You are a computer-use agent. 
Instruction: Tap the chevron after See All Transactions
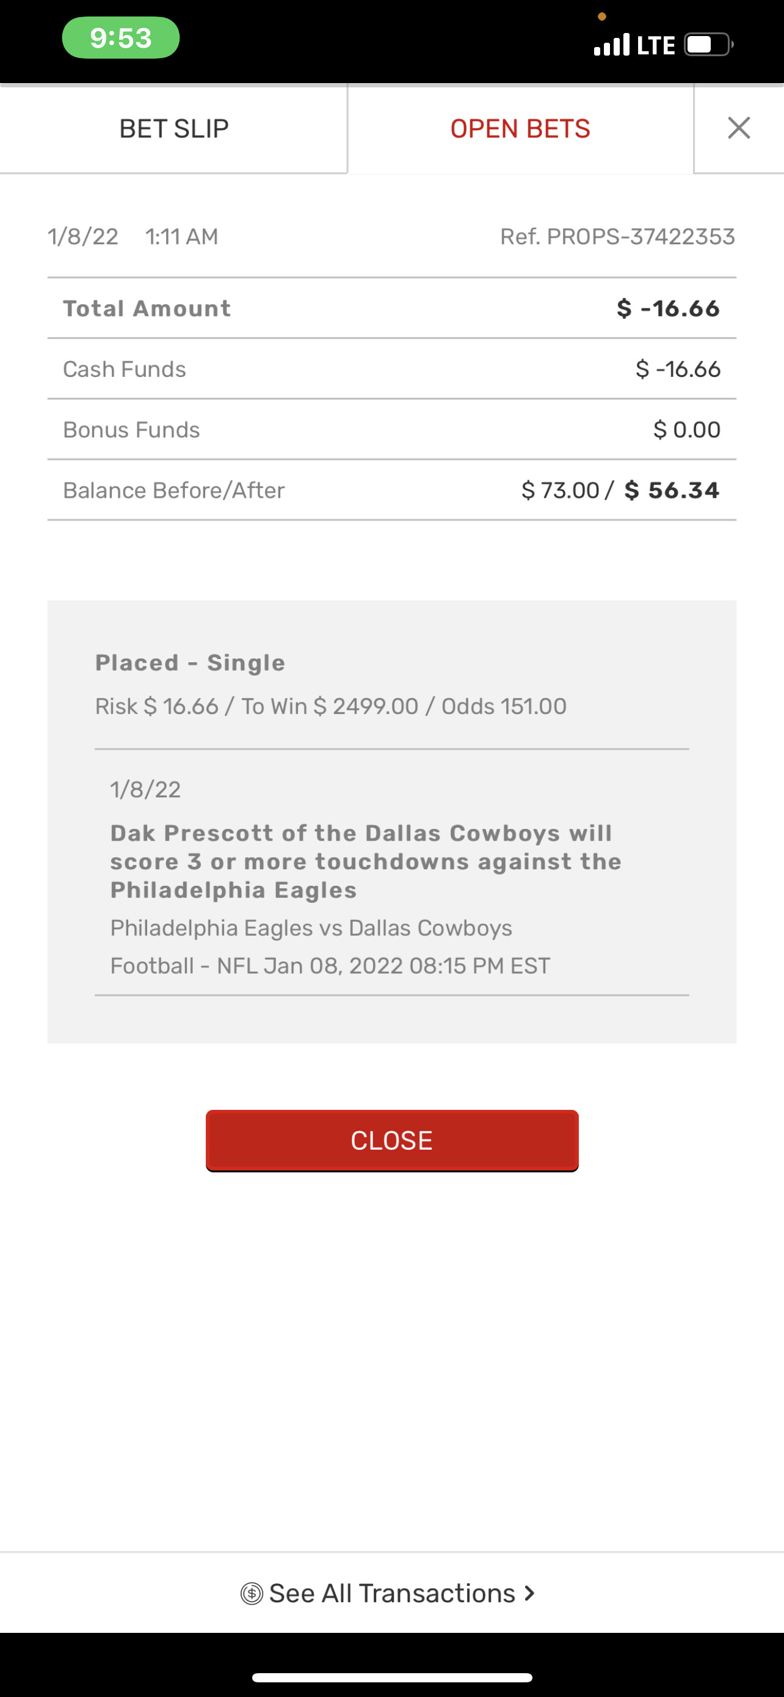tap(529, 1593)
